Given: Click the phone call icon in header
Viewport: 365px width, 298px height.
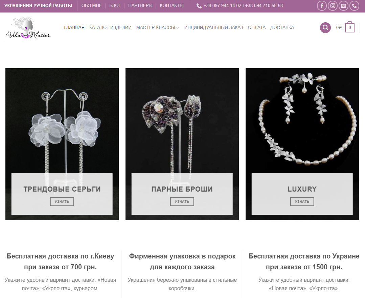Looking at the screenshot, I should point(354,6).
